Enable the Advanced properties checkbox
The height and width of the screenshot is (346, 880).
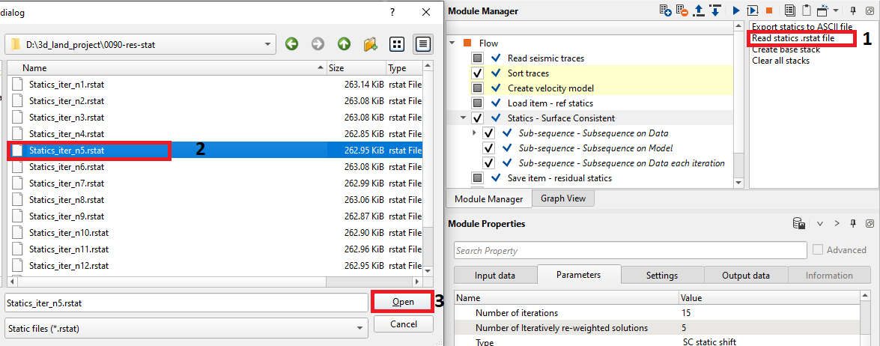click(818, 250)
